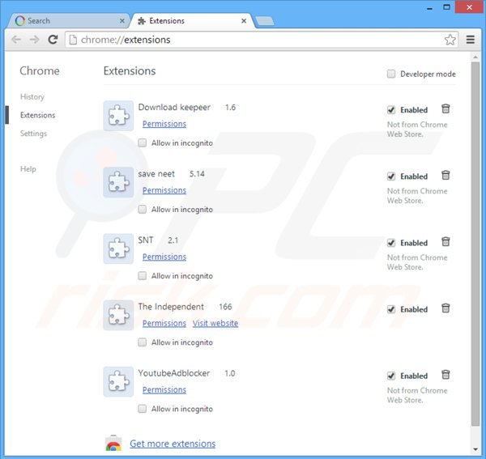View Permissions for save neet
Image resolution: width=486 pixels, height=459 pixels.
(164, 190)
